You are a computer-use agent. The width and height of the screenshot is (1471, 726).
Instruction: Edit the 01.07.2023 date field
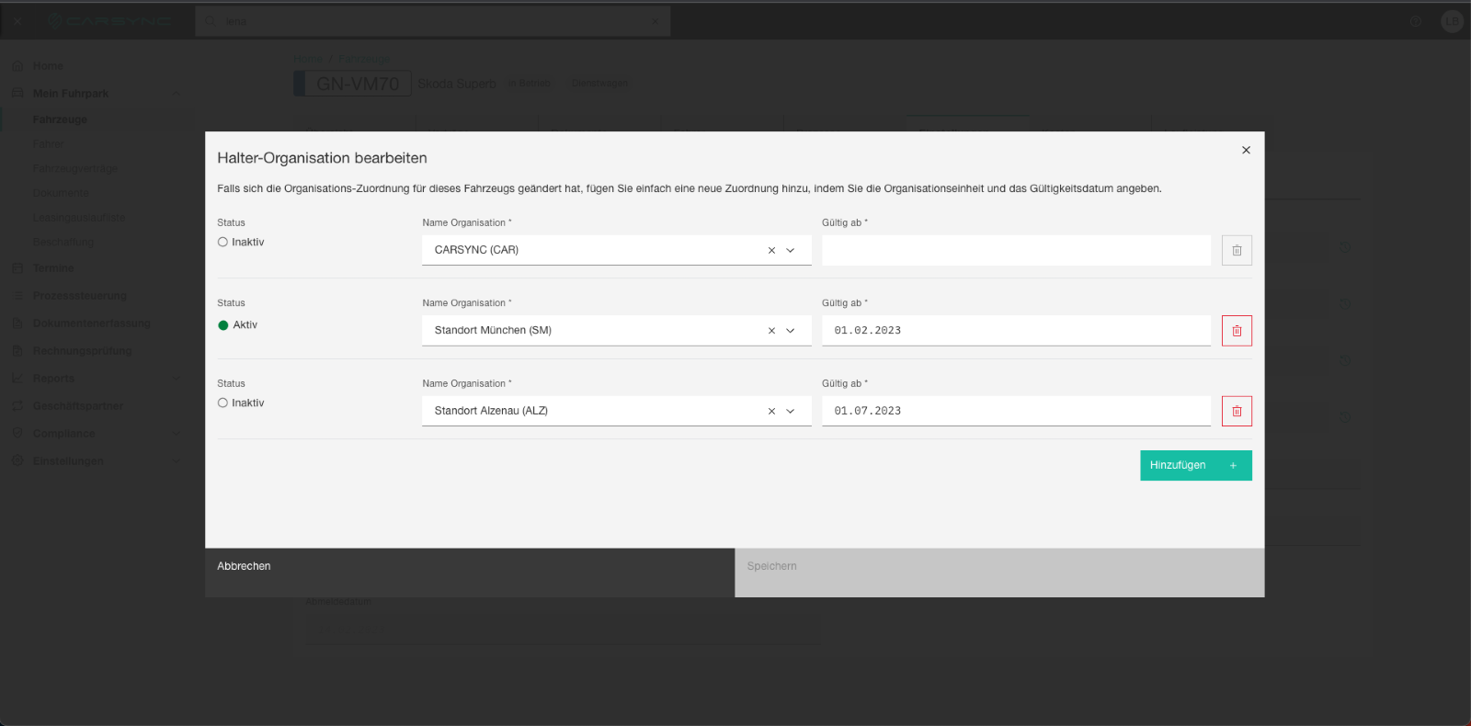(1016, 411)
